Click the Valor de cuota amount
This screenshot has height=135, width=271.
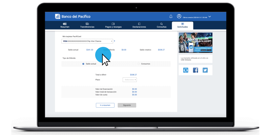[134, 95]
